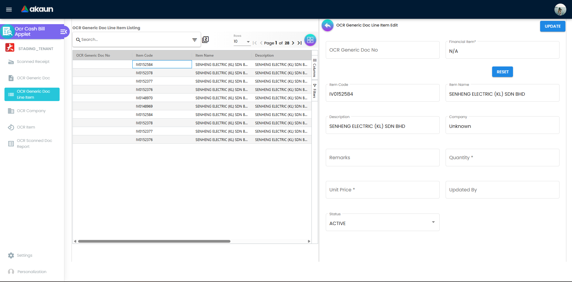Click the RESET button
Viewport: 572px width, 282px height.
pos(503,72)
